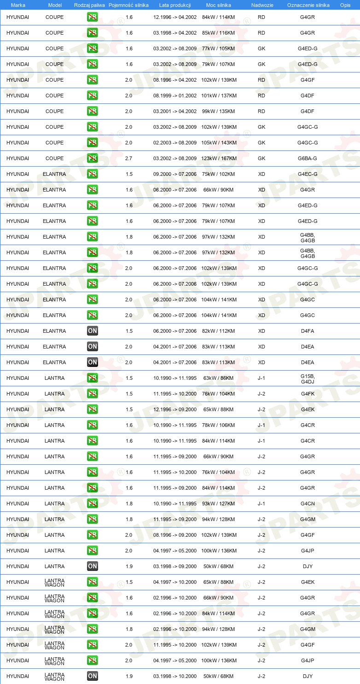
Task: Click the production dates 03.2001 -> 04.2002
Action: click(x=175, y=111)
